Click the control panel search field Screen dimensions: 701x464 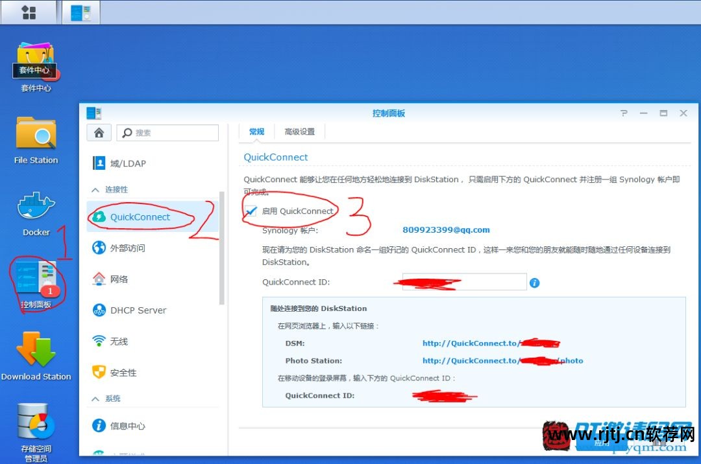click(167, 132)
